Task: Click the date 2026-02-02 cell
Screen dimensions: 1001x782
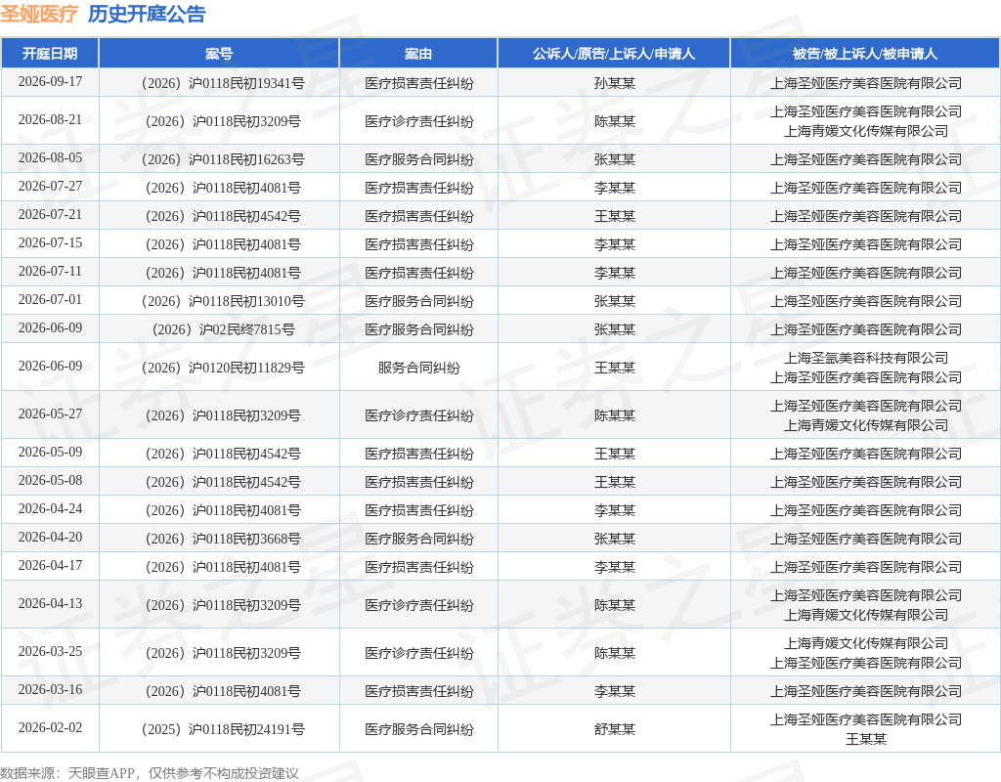Action: pos(50,727)
